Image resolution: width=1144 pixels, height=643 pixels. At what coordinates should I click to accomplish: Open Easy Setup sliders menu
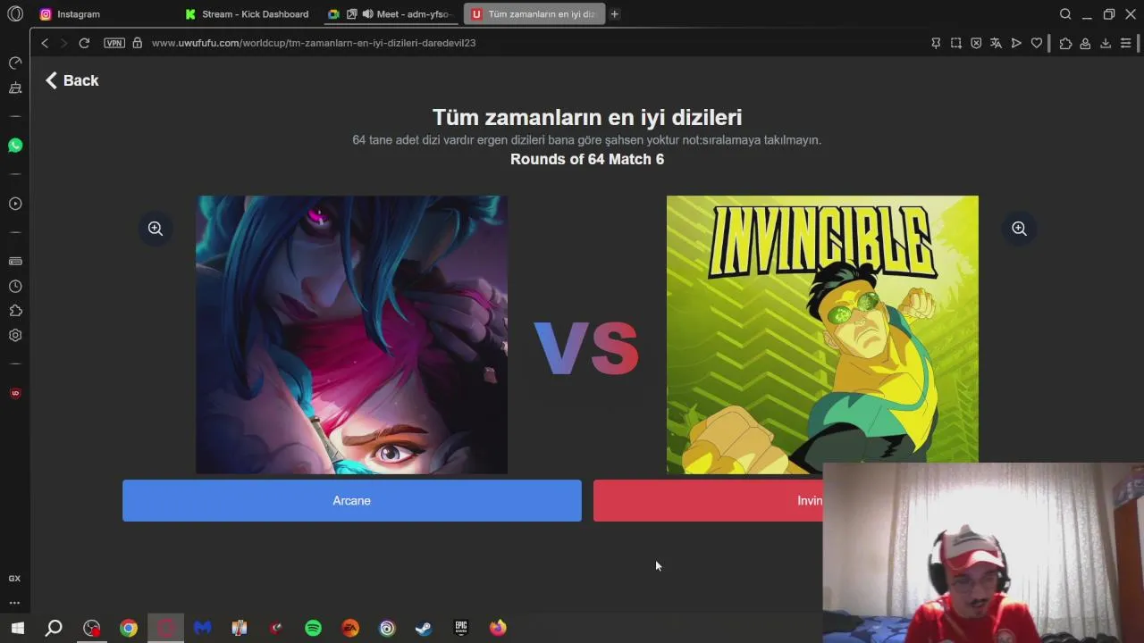click(1125, 43)
